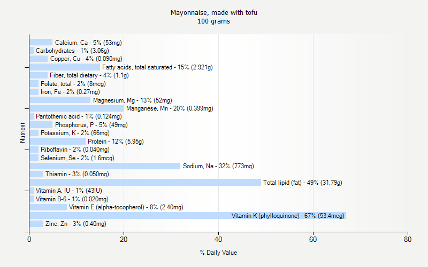Click the Calcium bar in the chart

(41, 42)
